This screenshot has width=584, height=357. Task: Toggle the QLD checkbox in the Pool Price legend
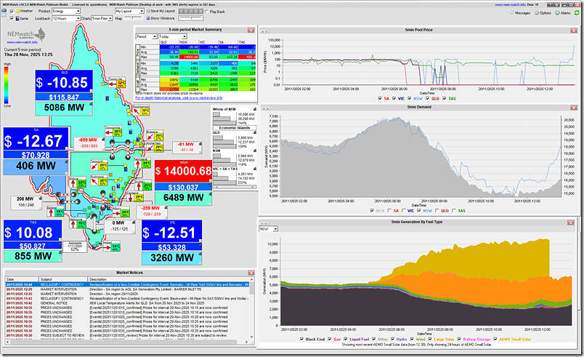427,98
